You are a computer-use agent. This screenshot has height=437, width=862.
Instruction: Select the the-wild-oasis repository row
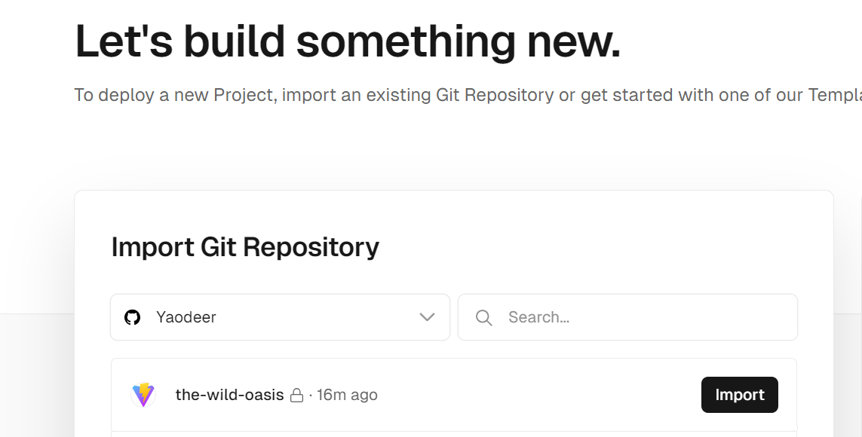454,395
